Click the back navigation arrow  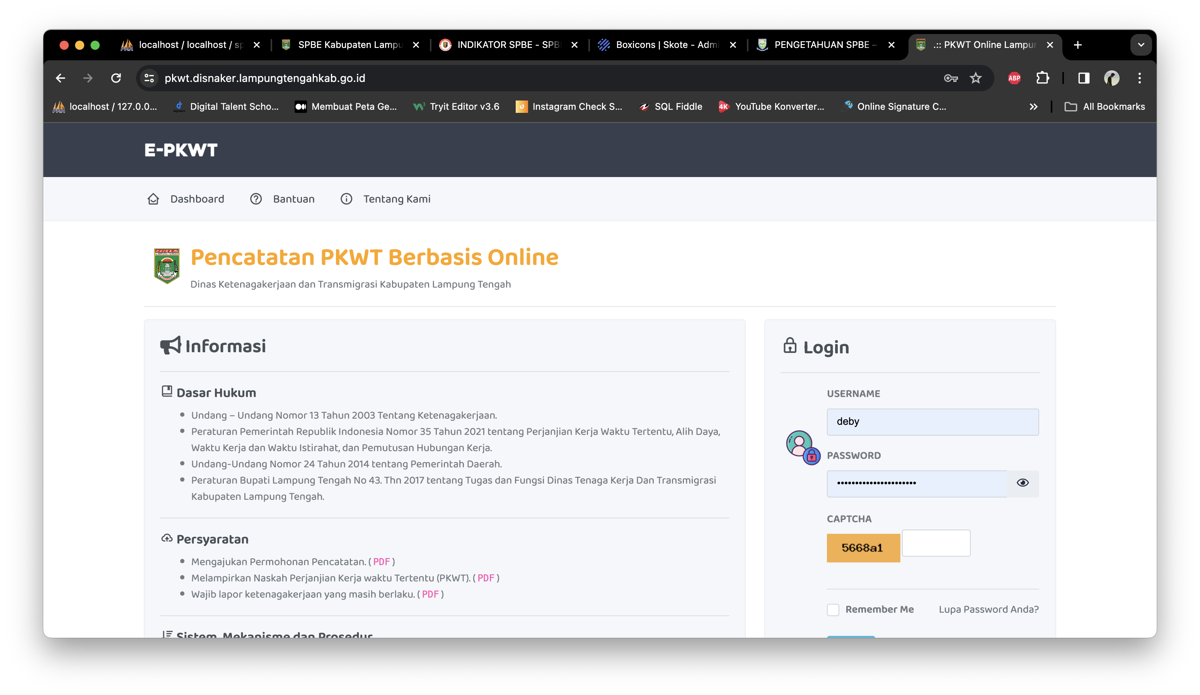point(60,78)
